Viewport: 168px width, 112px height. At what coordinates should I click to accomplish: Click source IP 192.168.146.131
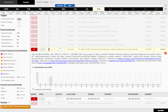[x=93, y=99]
